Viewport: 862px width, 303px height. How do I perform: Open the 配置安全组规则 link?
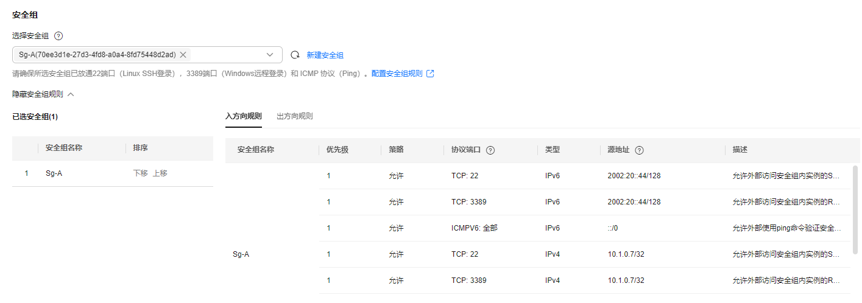397,74
